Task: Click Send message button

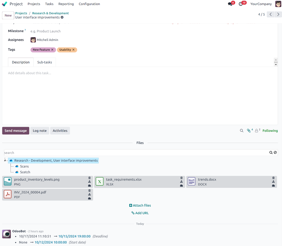Action: point(16,131)
